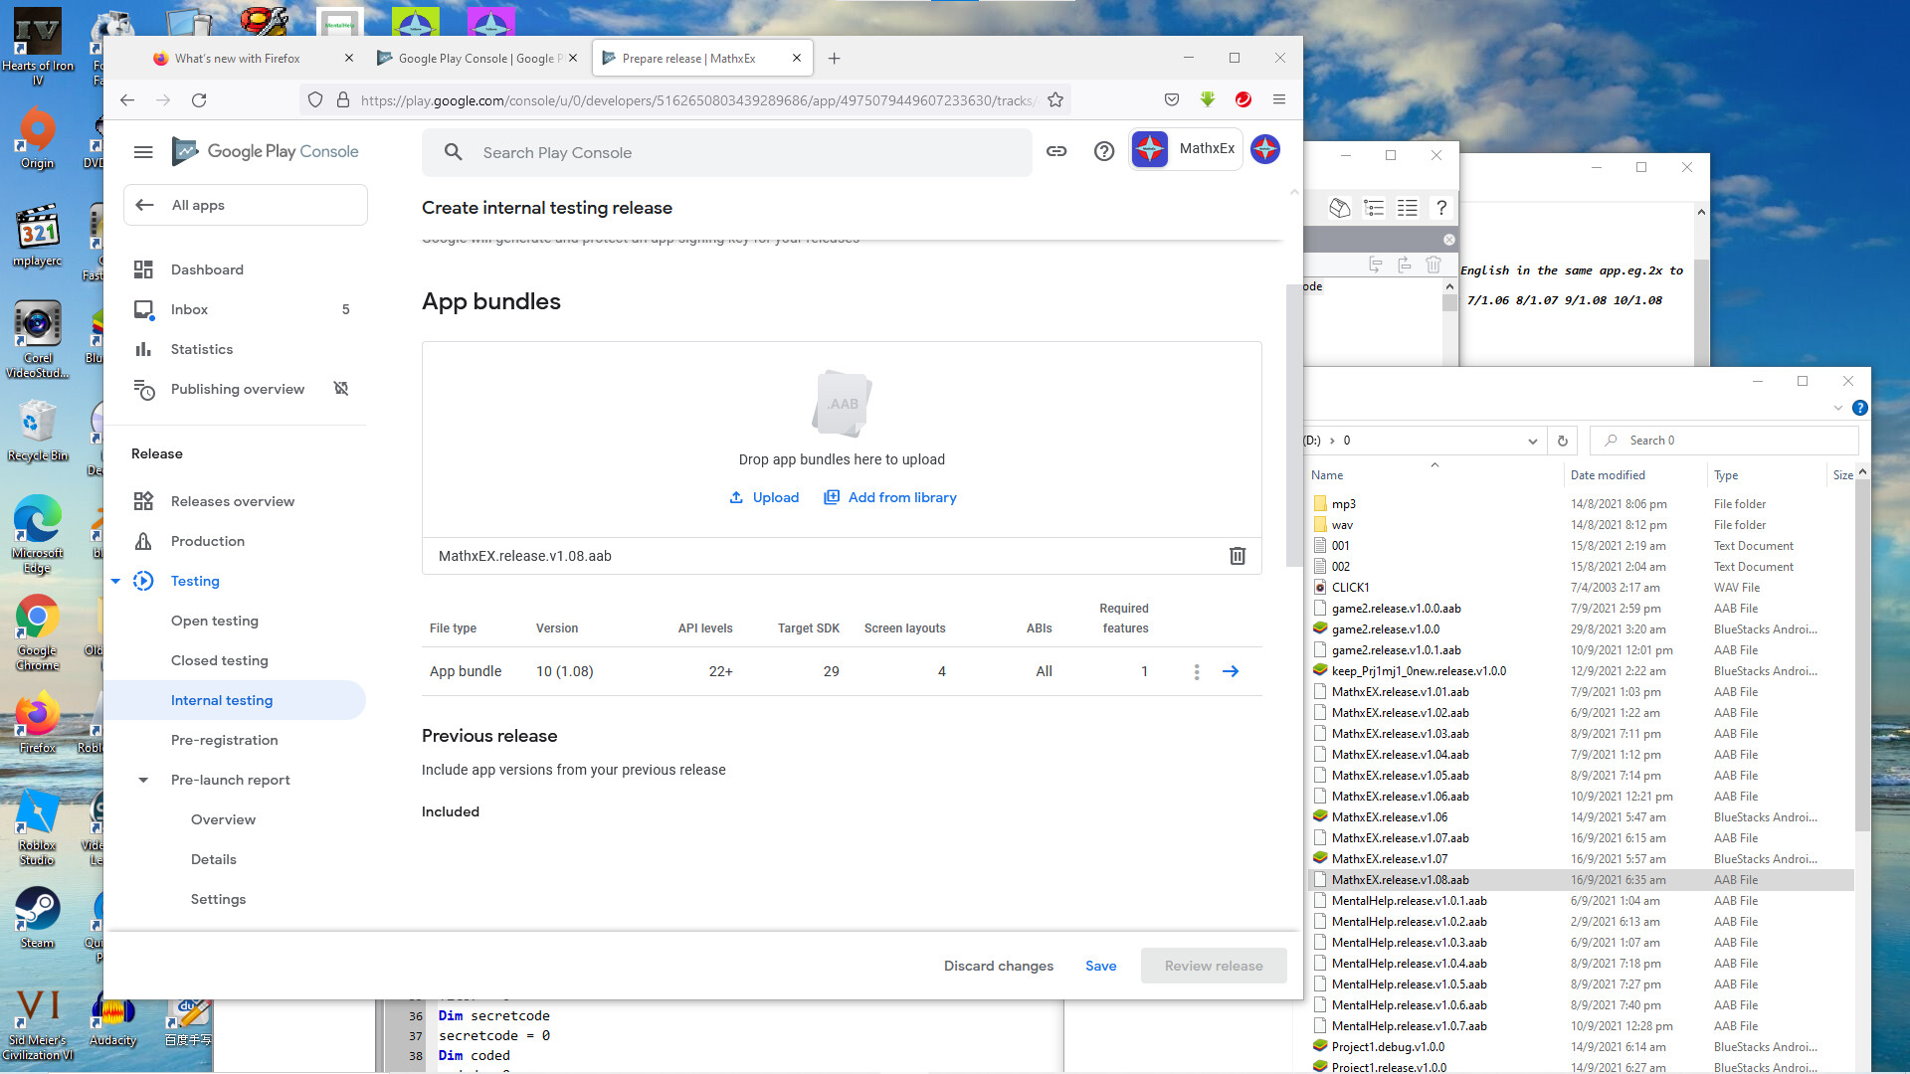The image size is (1910, 1074).
Task: Collapse the Testing section
Action: point(115,581)
